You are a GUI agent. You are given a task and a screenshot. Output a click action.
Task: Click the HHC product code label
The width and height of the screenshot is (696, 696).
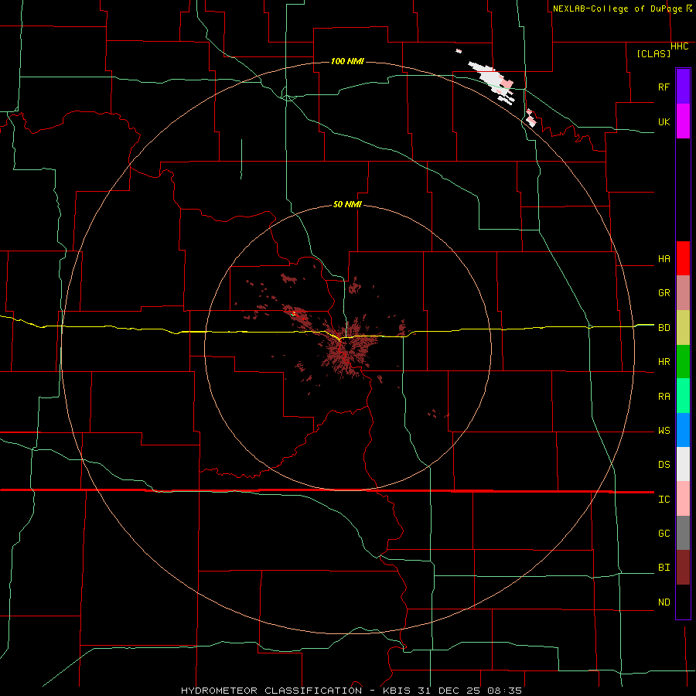tap(679, 46)
